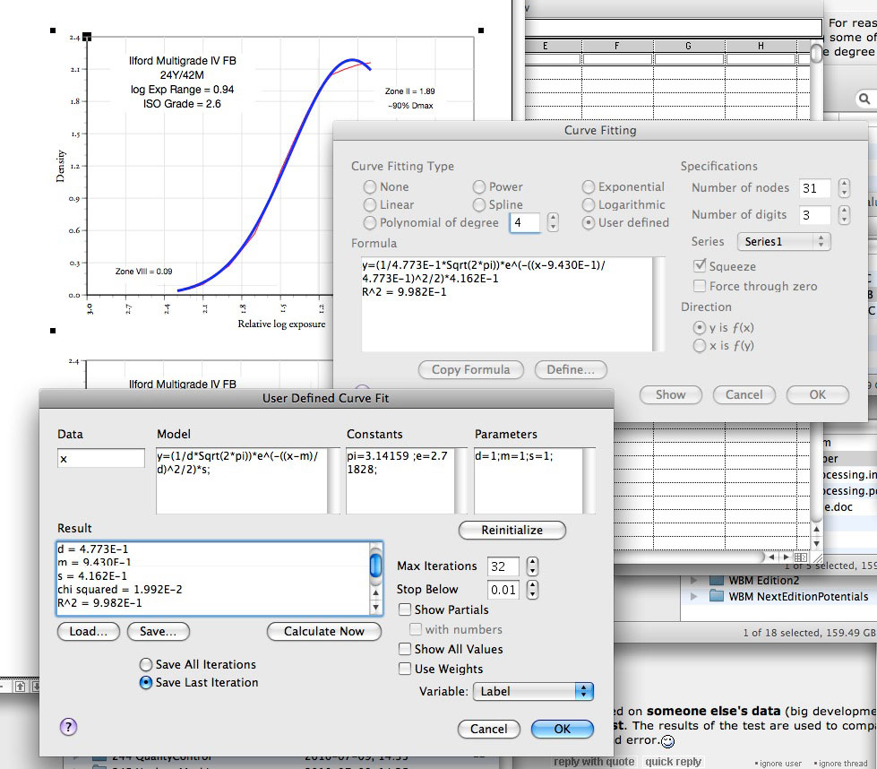Expand the WBM NextEditionPotentials folder

point(693,596)
